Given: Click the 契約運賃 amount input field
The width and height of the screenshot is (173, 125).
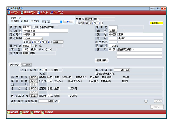Looking at the screenshot, I should coord(122,70).
